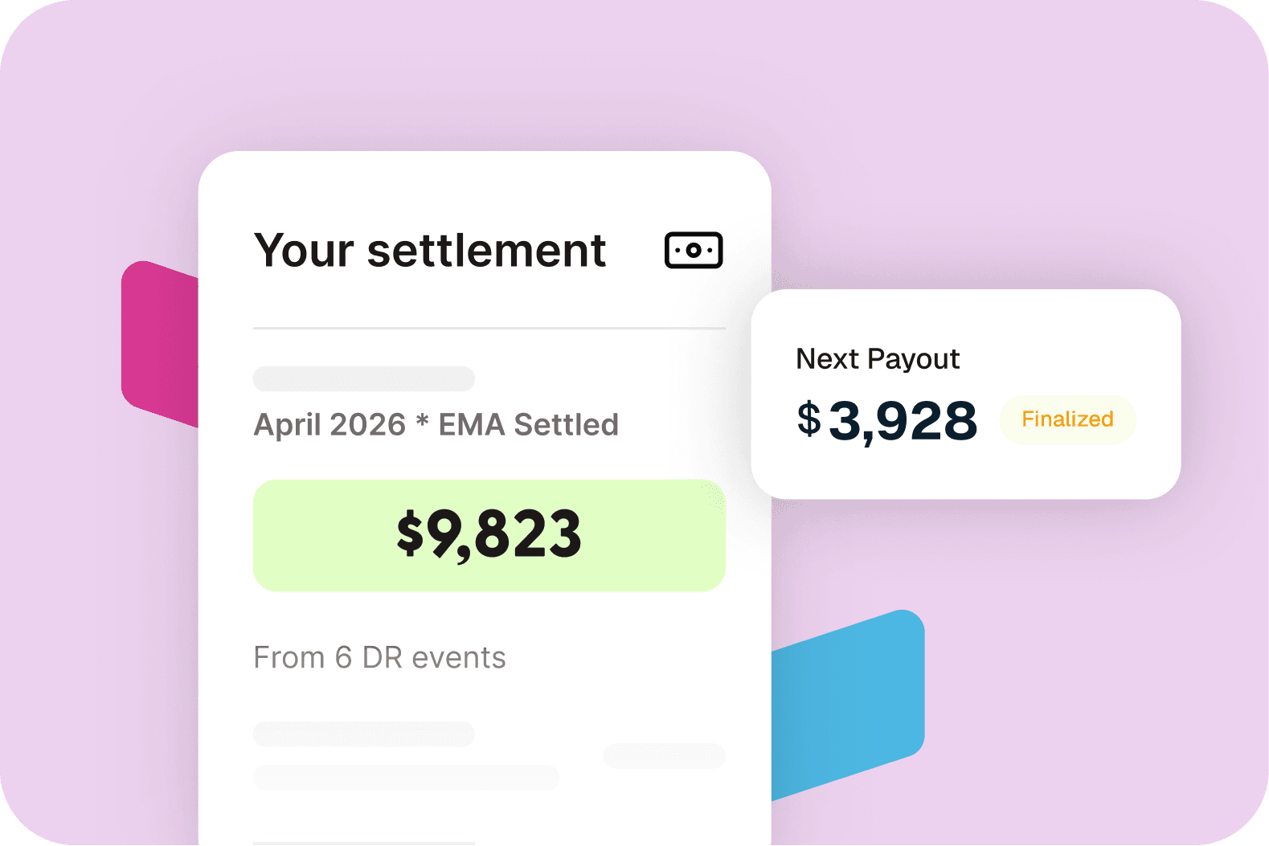1269x846 pixels.
Task: Click gray placeholder bar above April 2026
Action: [364, 378]
